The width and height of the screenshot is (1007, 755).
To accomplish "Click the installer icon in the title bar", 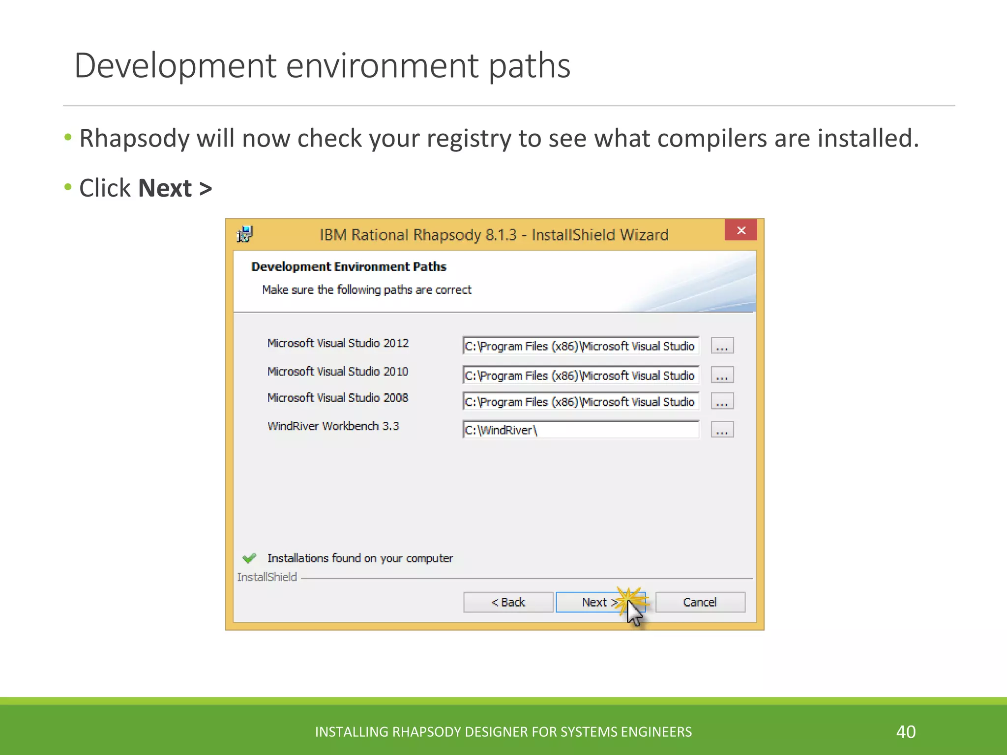I will point(244,234).
